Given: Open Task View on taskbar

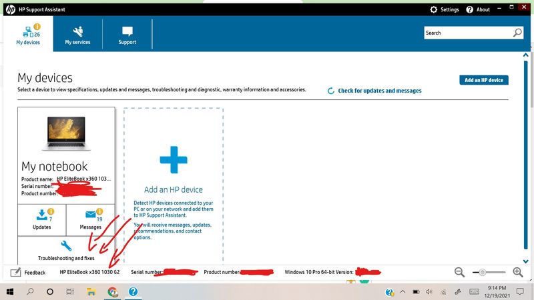Looking at the screenshot, I should 70,291.
